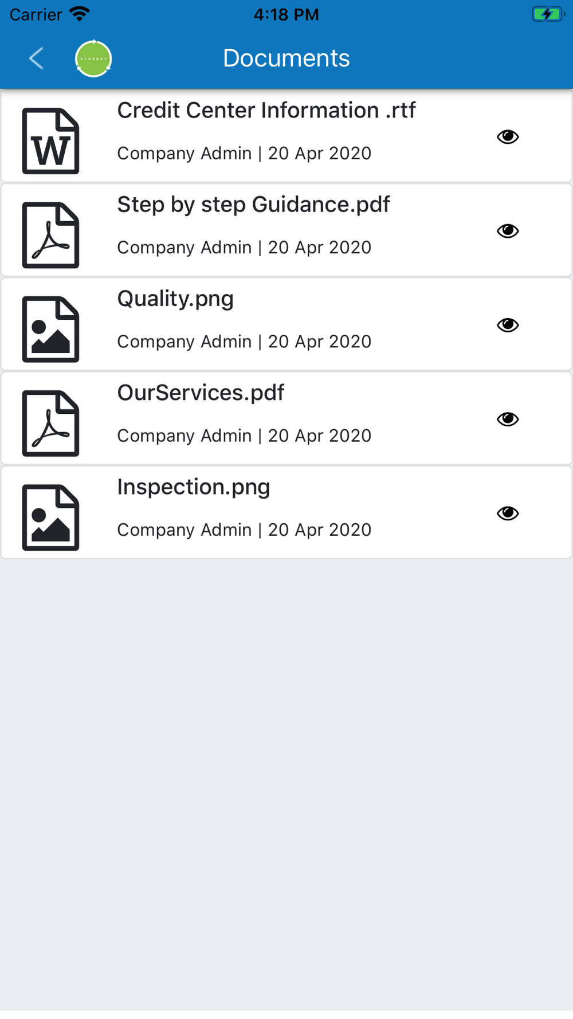Tap the Wi-Fi icon in status bar
Image resolution: width=573 pixels, height=1019 pixels.
pyautogui.click(x=79, y=14)
